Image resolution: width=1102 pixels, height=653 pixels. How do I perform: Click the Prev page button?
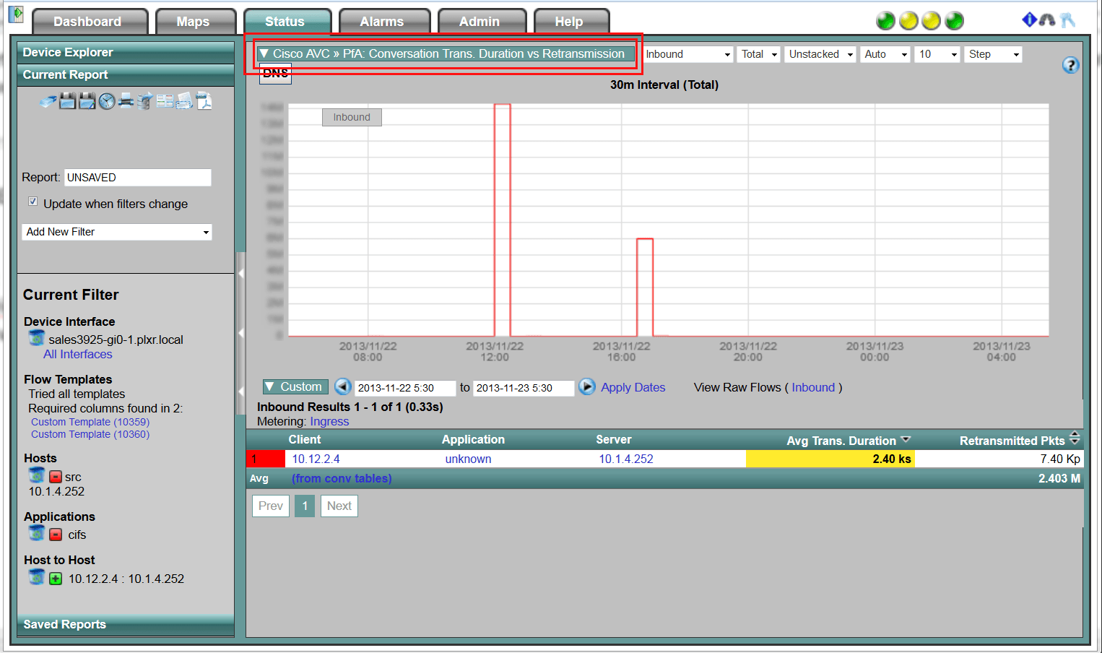point(271,506)
